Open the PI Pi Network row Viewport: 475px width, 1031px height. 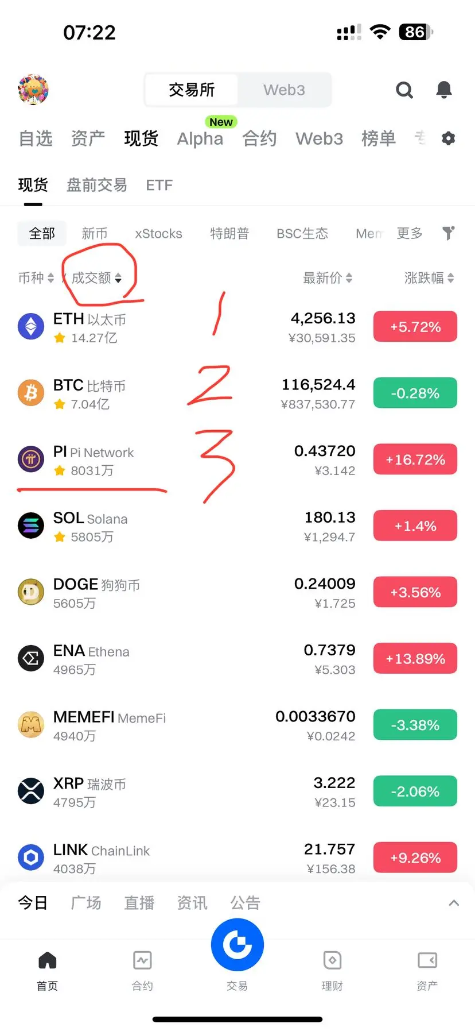pyautogui.click(x=237, y=461)
